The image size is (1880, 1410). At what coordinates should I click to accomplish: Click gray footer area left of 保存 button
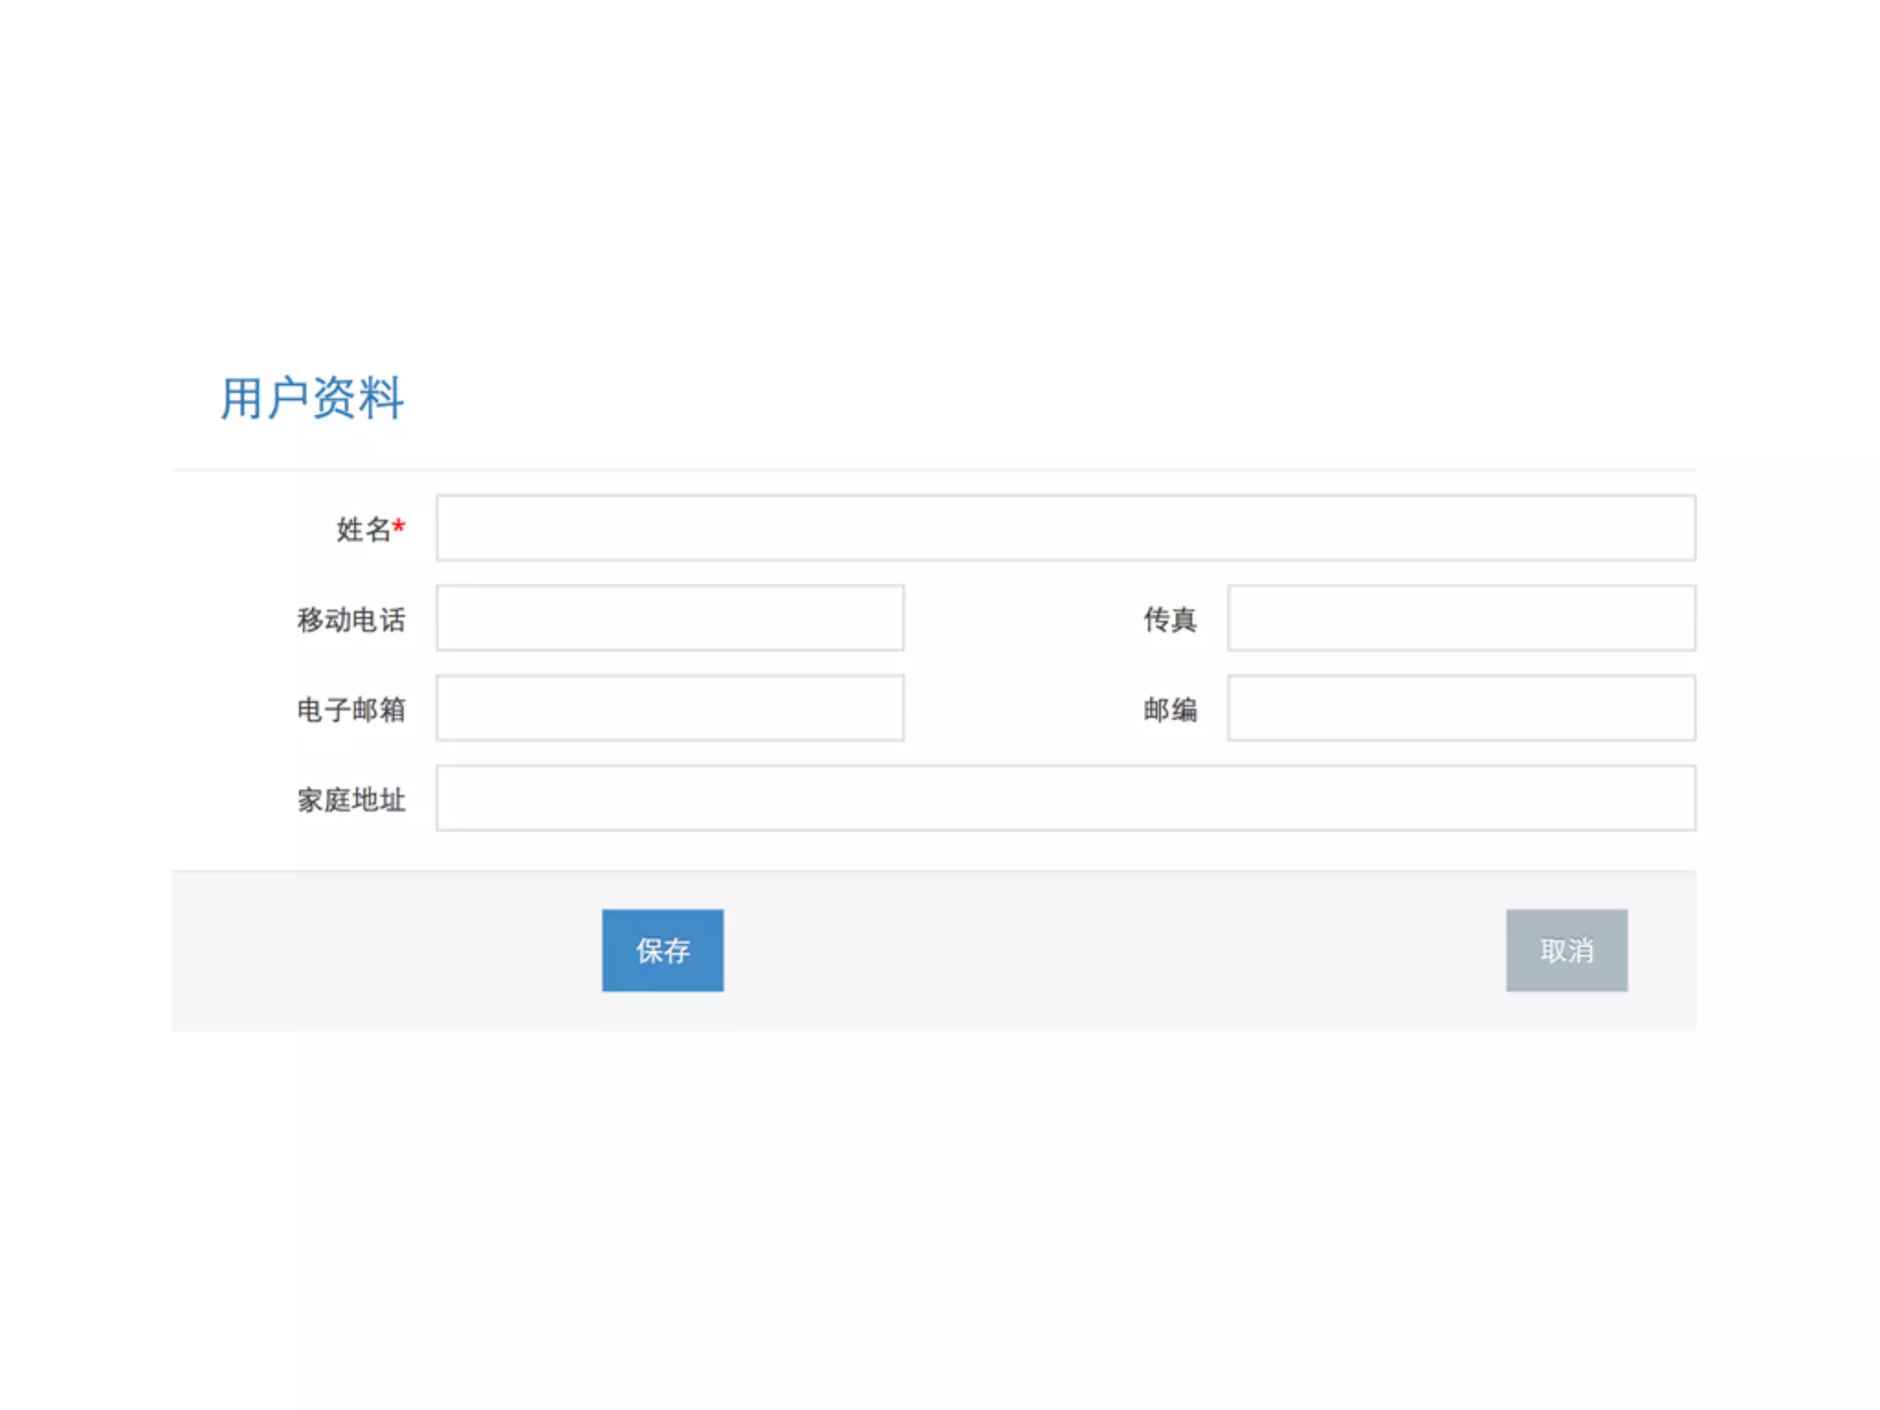pyautogui.click(x=386, y=950)
